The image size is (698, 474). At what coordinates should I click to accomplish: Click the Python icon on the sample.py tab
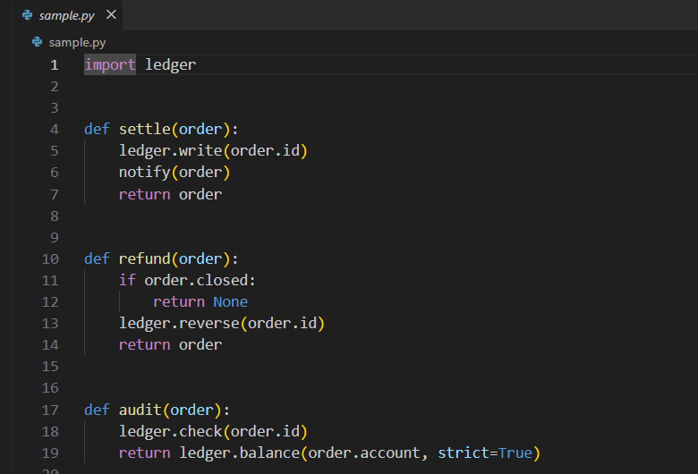(27, 15)
